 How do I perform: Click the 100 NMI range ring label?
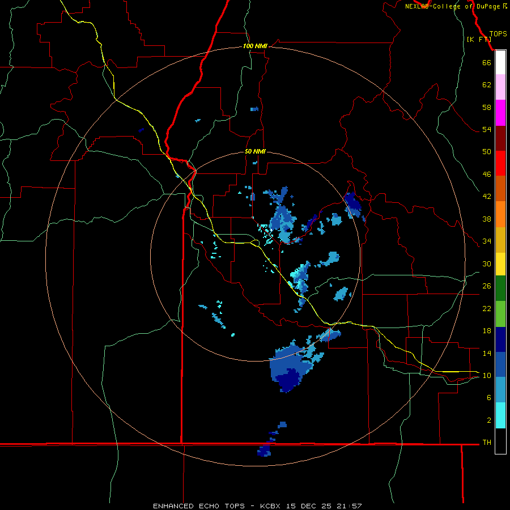[255, 46]
